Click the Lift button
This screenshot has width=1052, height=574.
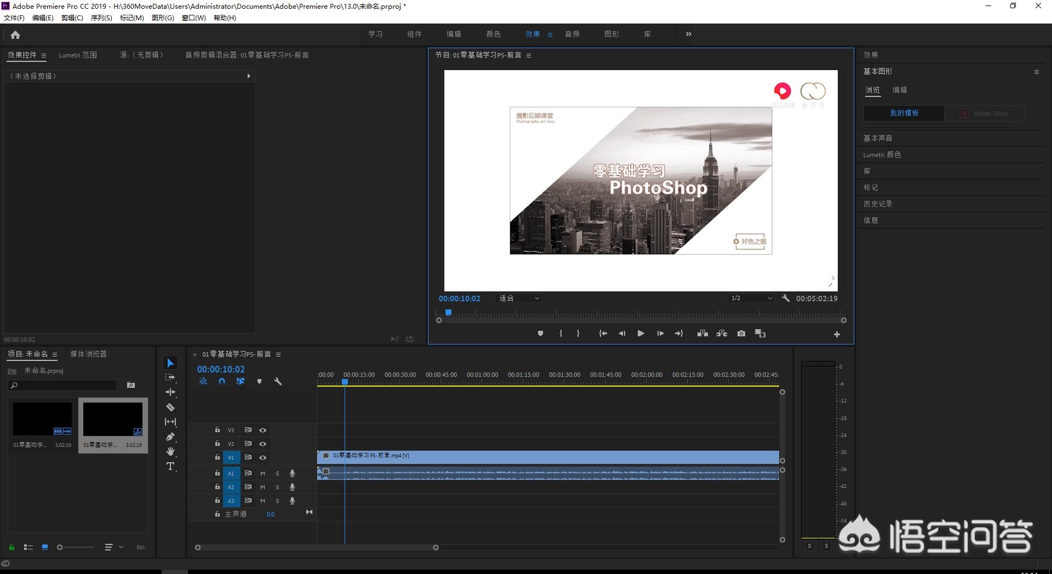(702, 334)
